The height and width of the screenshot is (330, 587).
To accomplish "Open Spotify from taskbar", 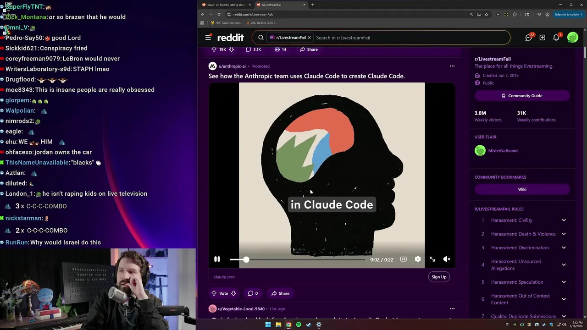I will coord(299,324).
